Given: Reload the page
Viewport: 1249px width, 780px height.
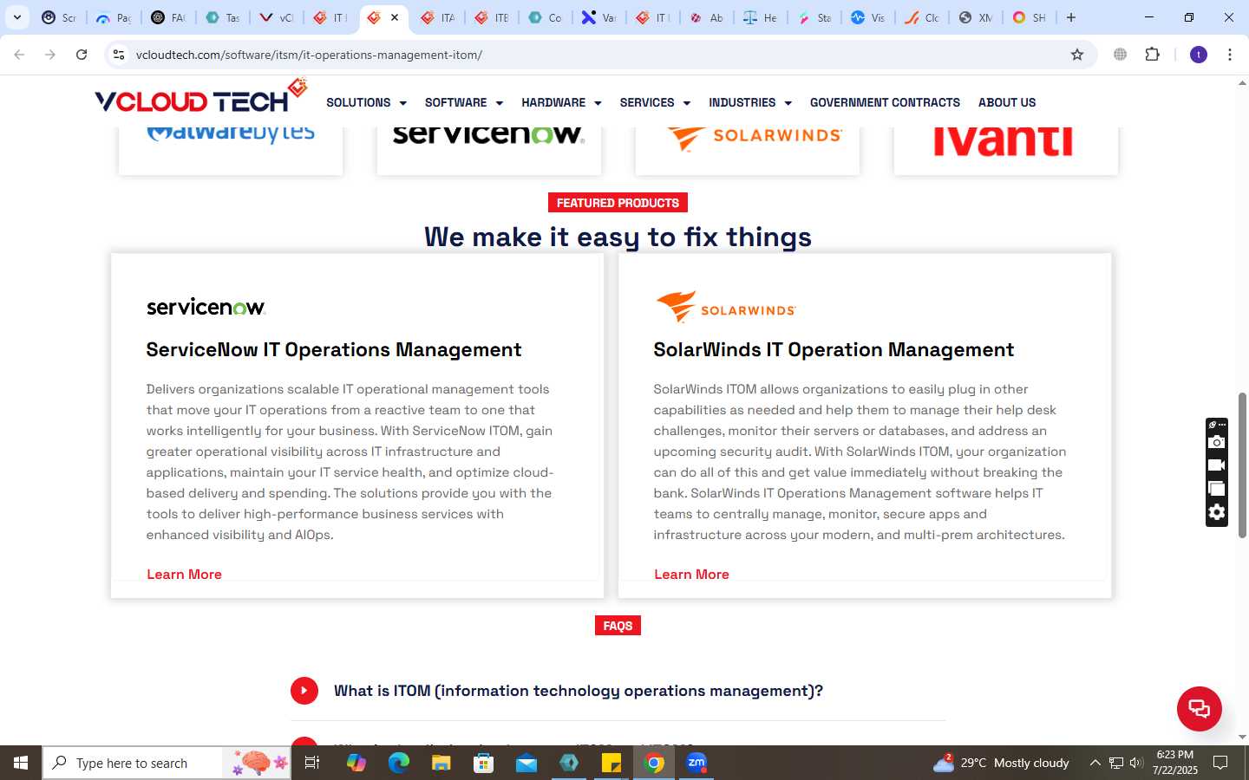Looking at the screenshot, I should click(82, 55).
